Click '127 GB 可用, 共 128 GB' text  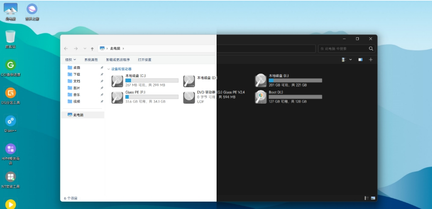pyautogui.click(x=287, y=101)
